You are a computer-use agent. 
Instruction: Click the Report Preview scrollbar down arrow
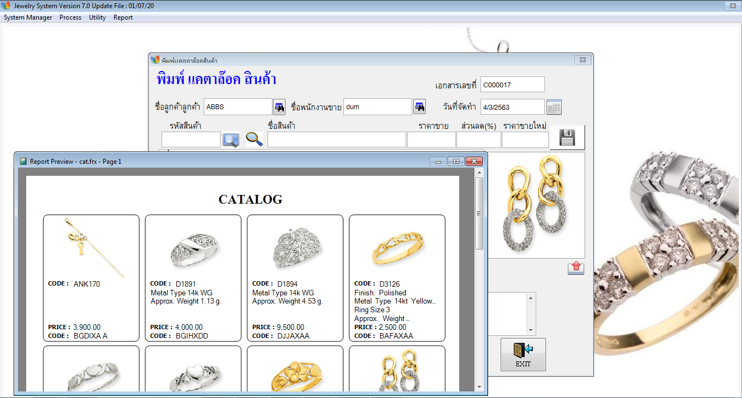pyautogui.click(x=479, y=387)
